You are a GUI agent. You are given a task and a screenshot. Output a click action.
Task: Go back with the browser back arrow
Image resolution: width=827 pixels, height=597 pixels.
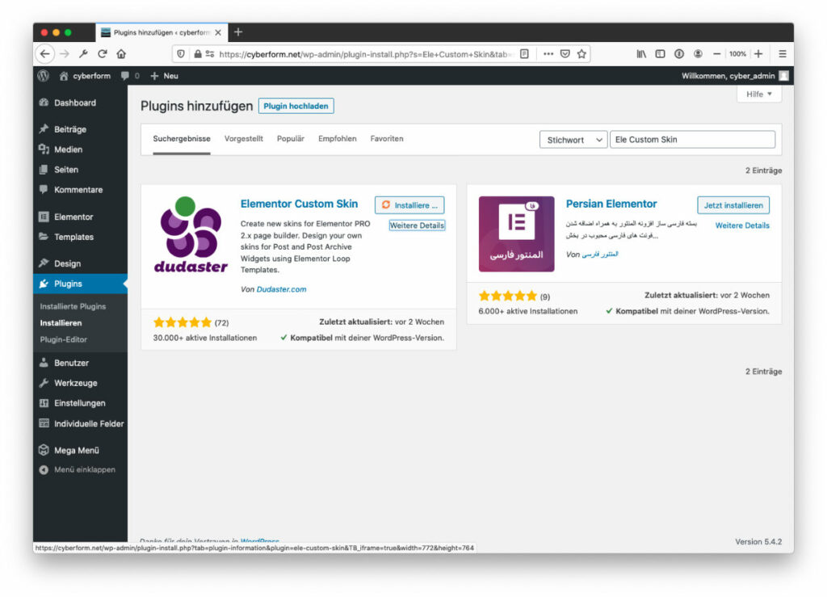point(45,54)
